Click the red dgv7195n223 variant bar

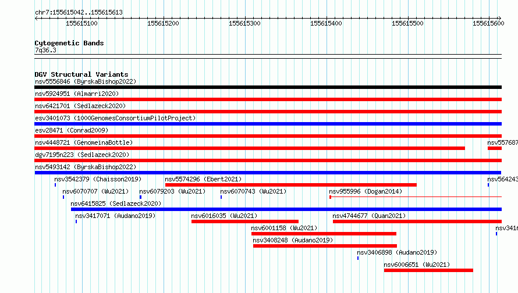point(268,160)
